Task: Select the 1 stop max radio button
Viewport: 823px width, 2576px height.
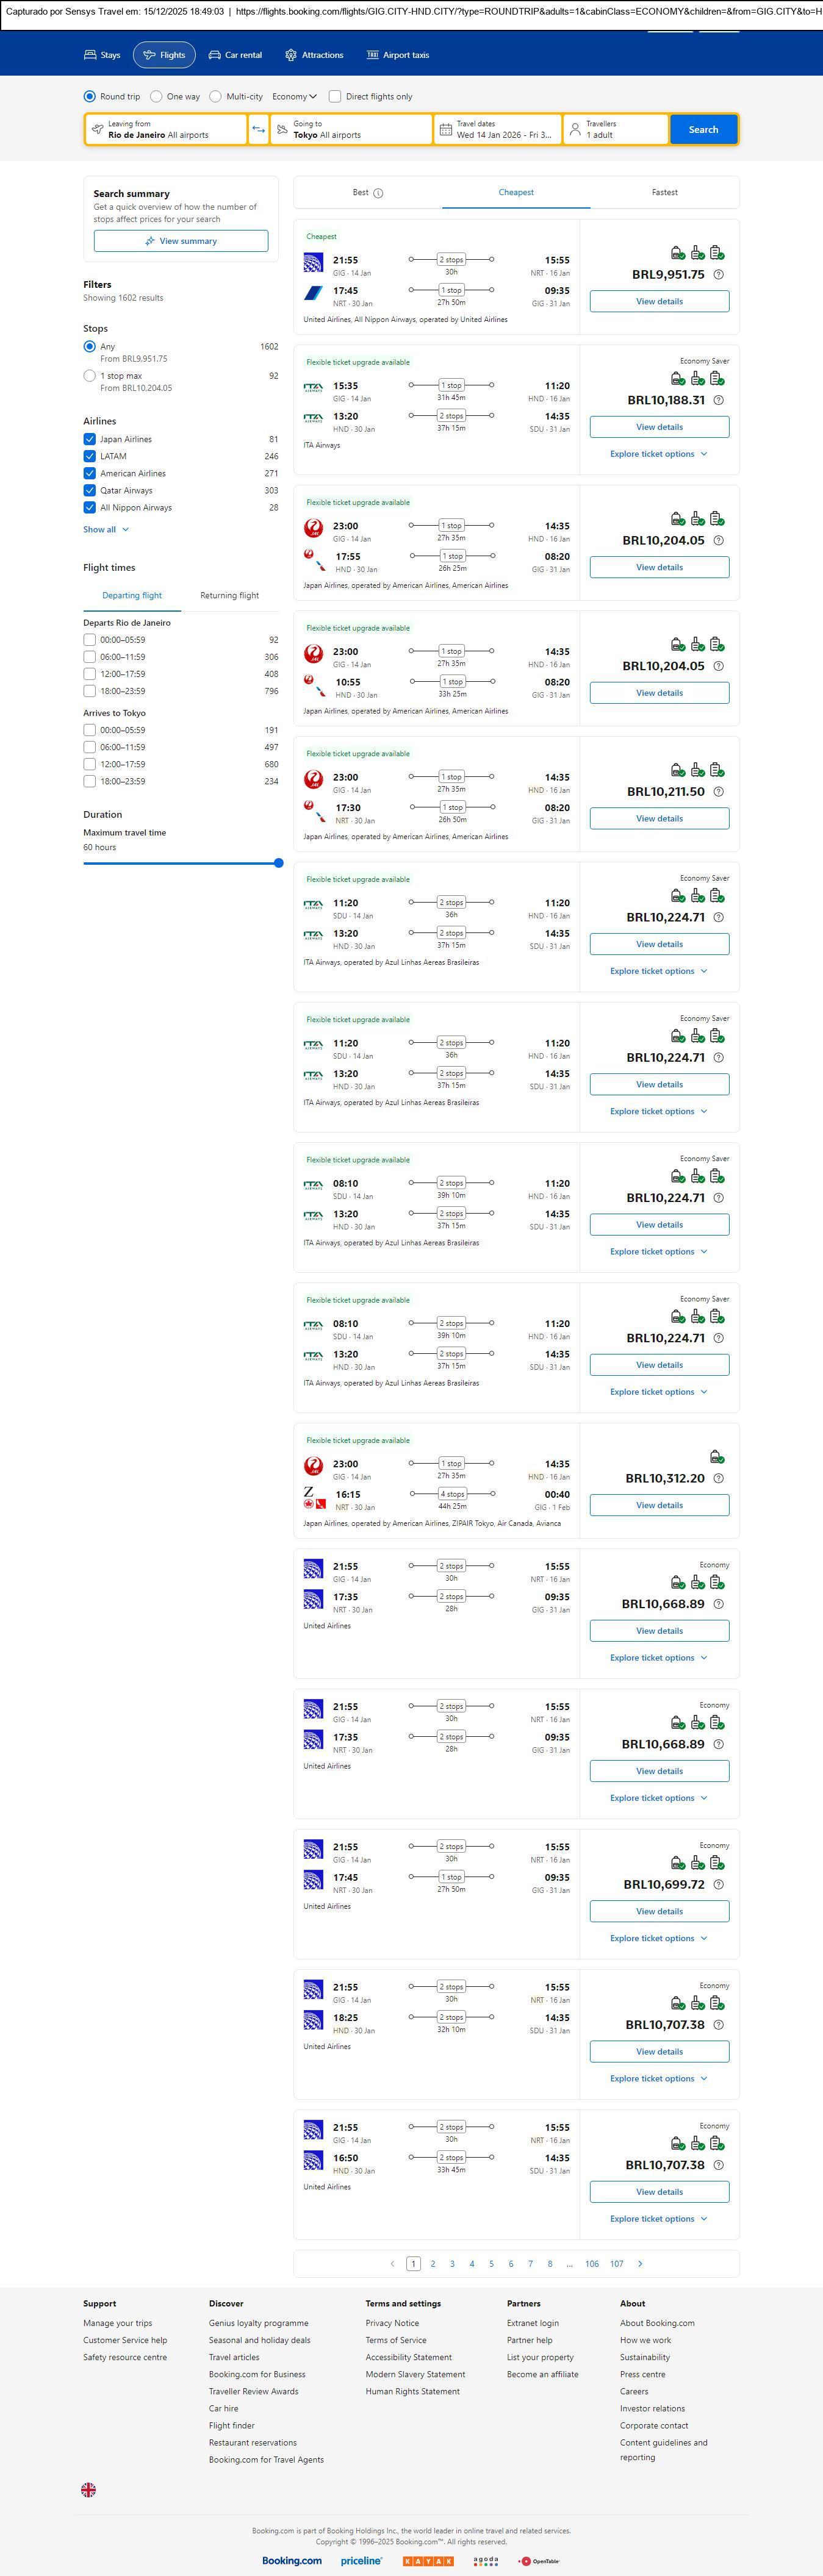Action: (90, 376)
